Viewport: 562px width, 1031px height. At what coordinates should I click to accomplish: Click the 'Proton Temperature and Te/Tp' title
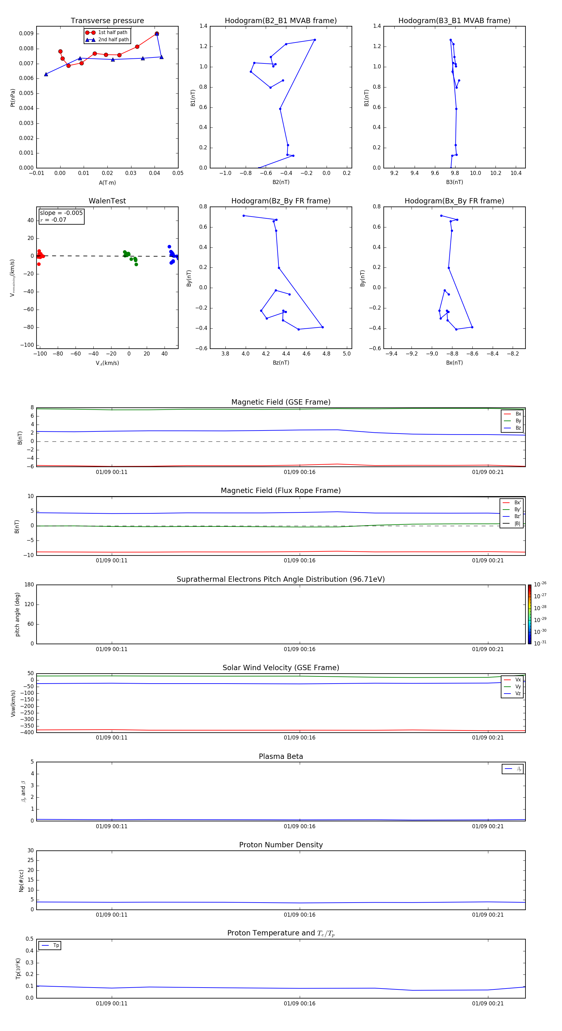pos(281,933)
